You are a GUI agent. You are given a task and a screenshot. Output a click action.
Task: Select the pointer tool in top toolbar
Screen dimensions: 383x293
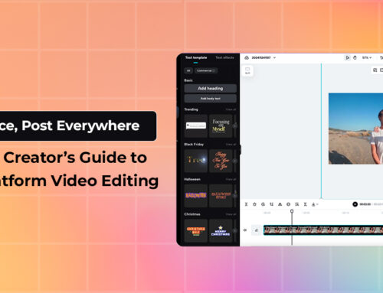tap(347, 58)
